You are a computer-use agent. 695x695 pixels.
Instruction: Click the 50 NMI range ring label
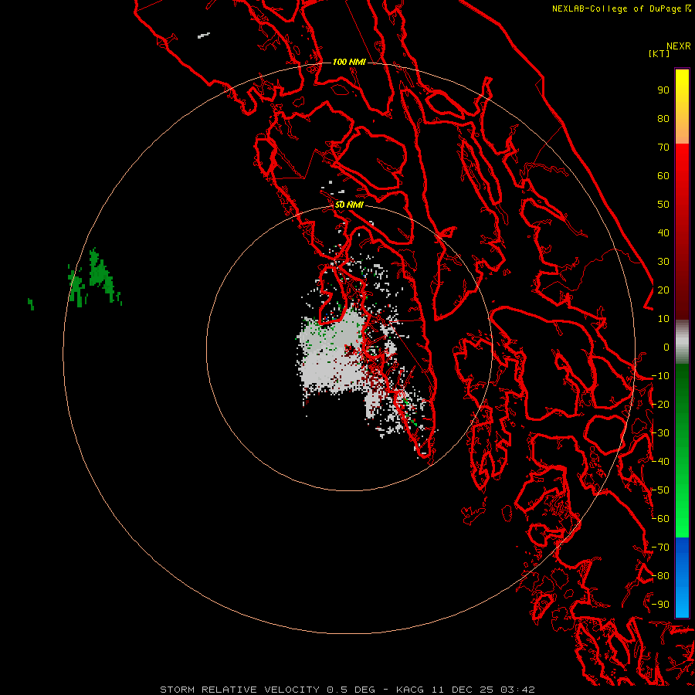349,205
